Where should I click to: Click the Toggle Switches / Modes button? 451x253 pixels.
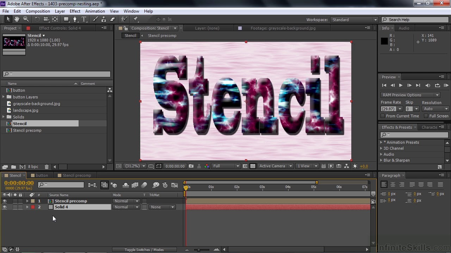click(144, 249)
